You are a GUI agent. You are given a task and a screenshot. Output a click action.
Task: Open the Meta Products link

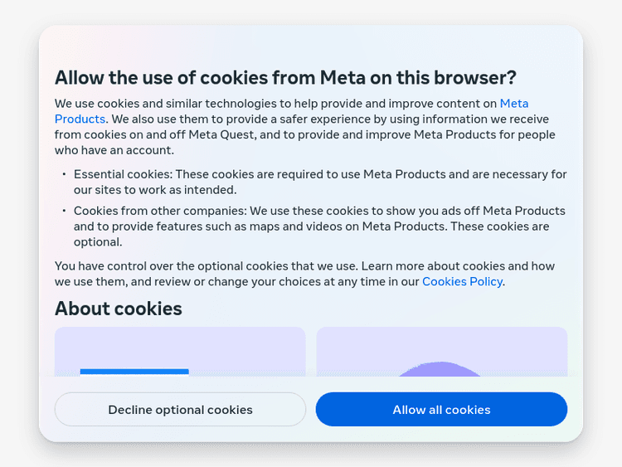click(513, 104)
